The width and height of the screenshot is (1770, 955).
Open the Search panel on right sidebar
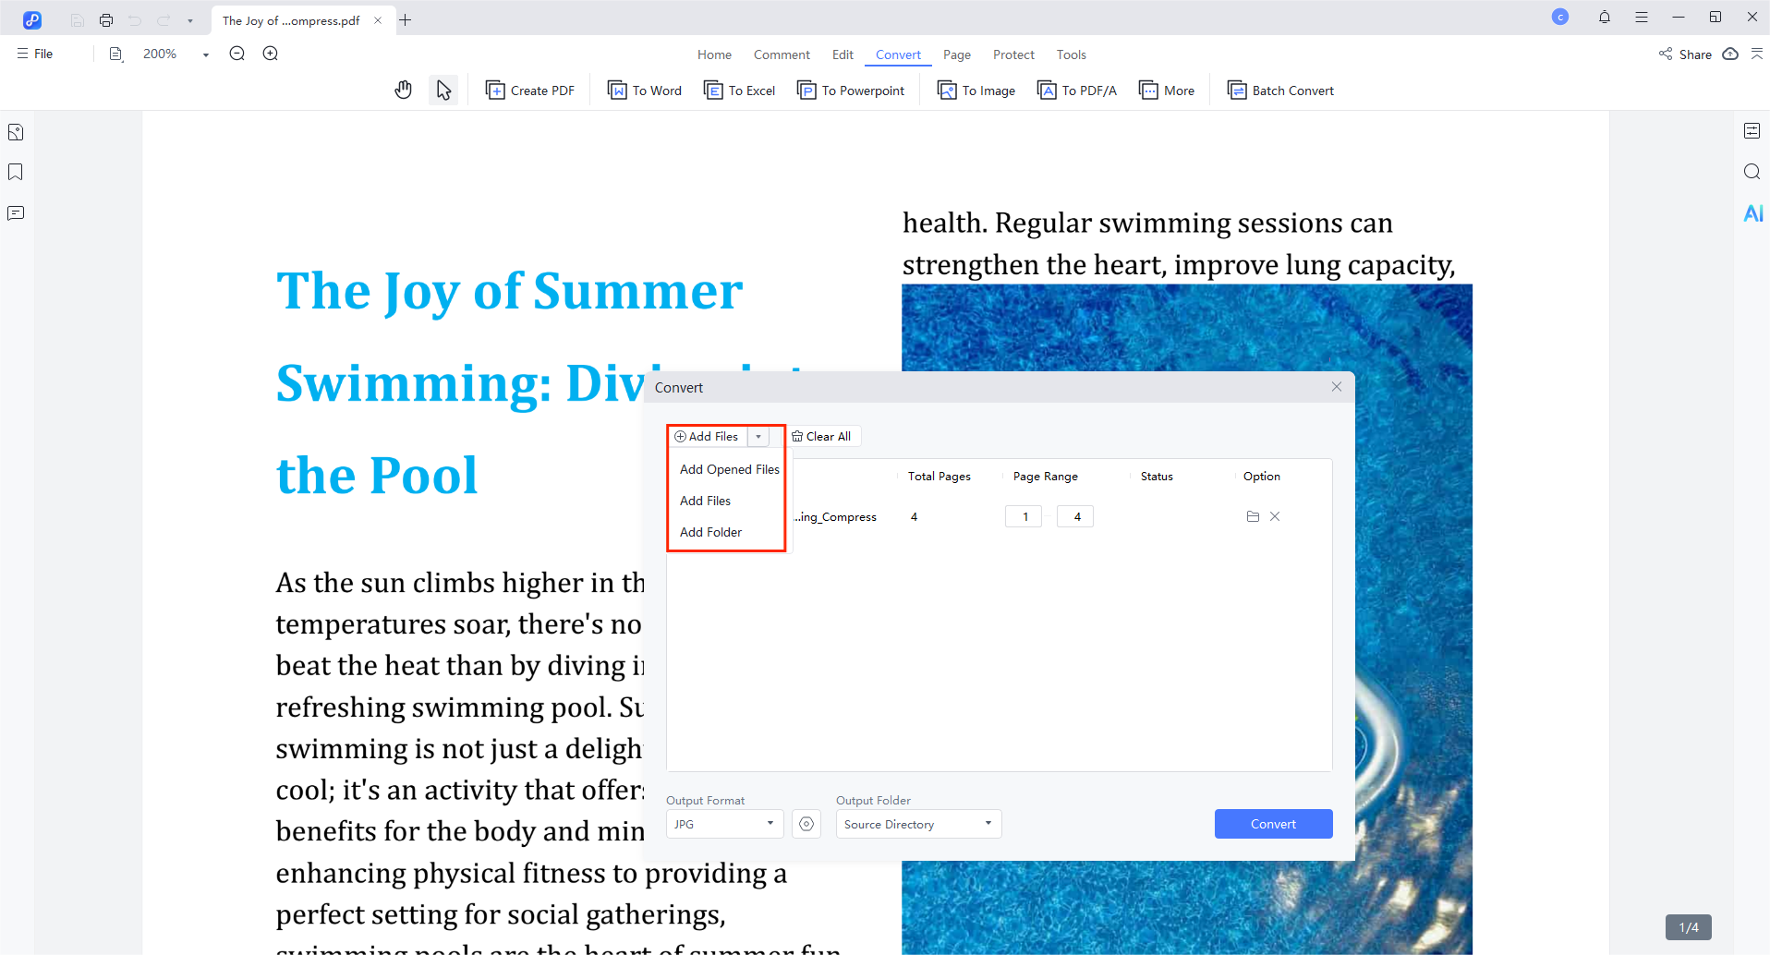[1752, 172]
